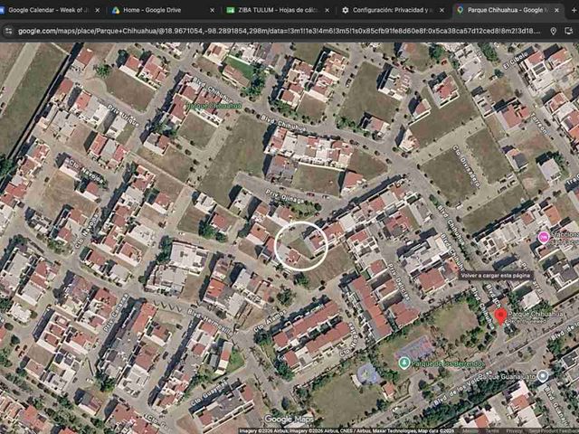
Task: Click the red Parque Chihuahua location pin
Action: (500, 317)
